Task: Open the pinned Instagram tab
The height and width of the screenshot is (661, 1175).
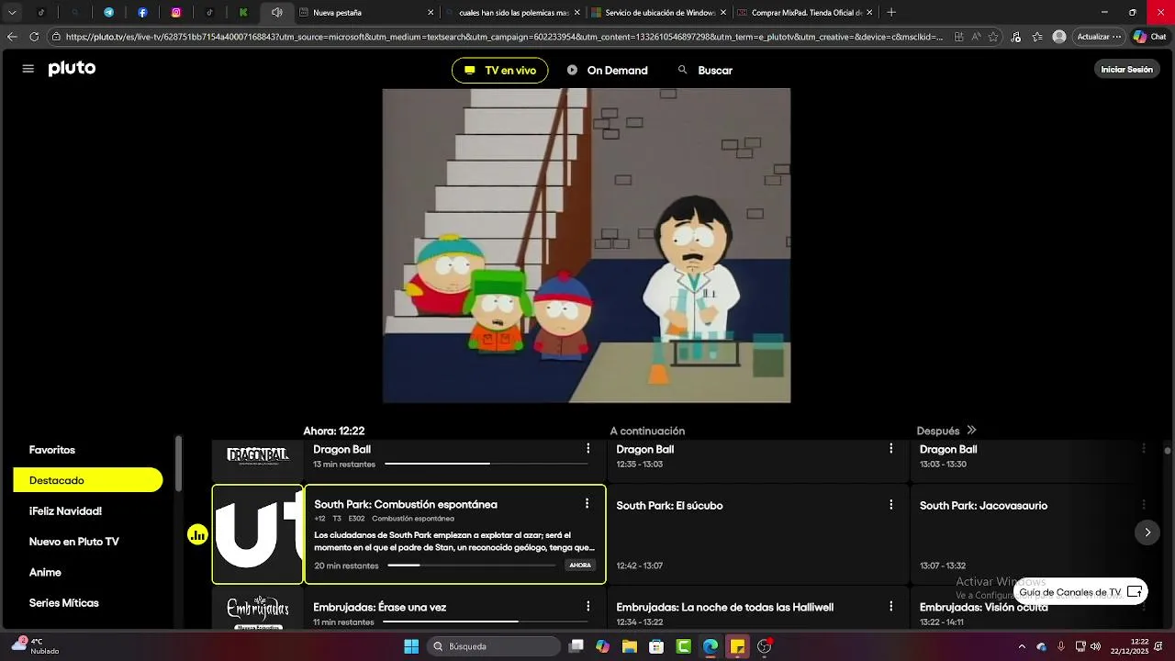Action: 176,13
